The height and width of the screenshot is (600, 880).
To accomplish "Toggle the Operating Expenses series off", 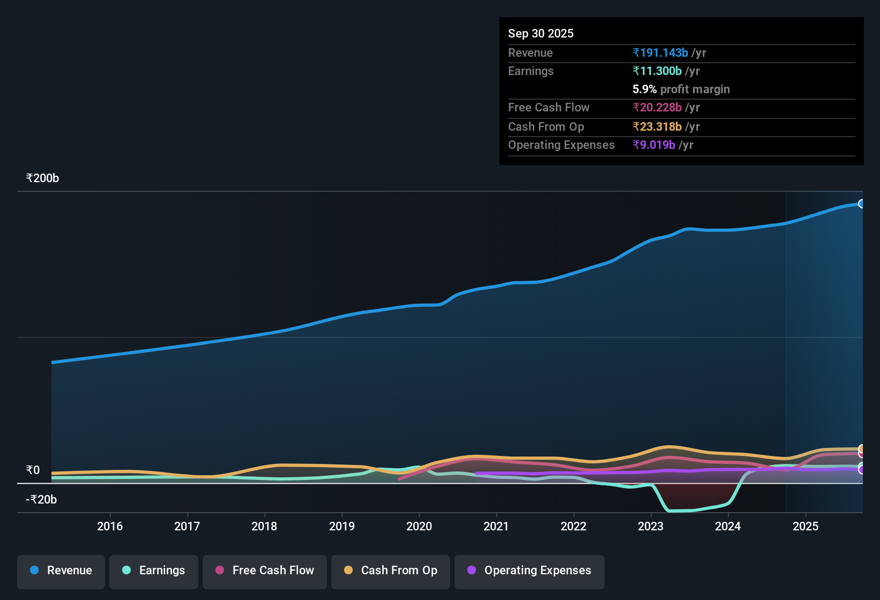I will tap(529, 571).
